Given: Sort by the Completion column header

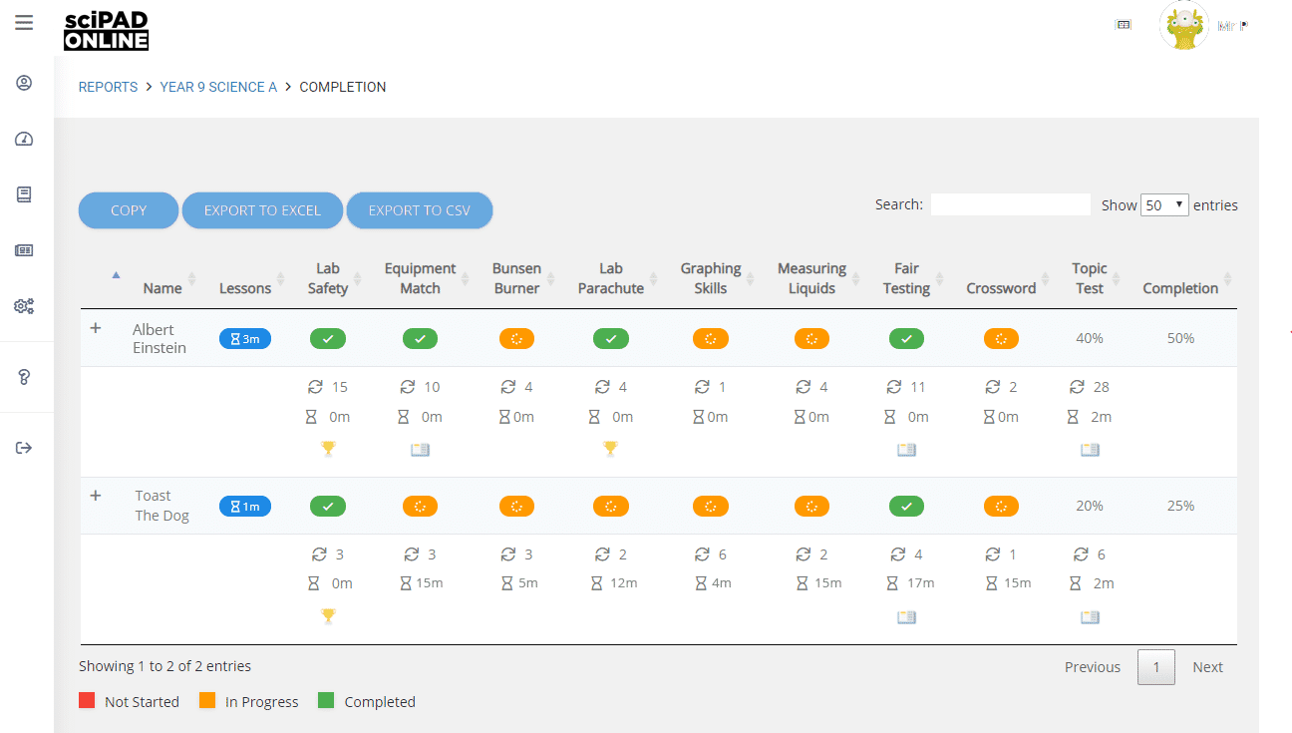Looking at the screenshot, I should click(1180, 288).
